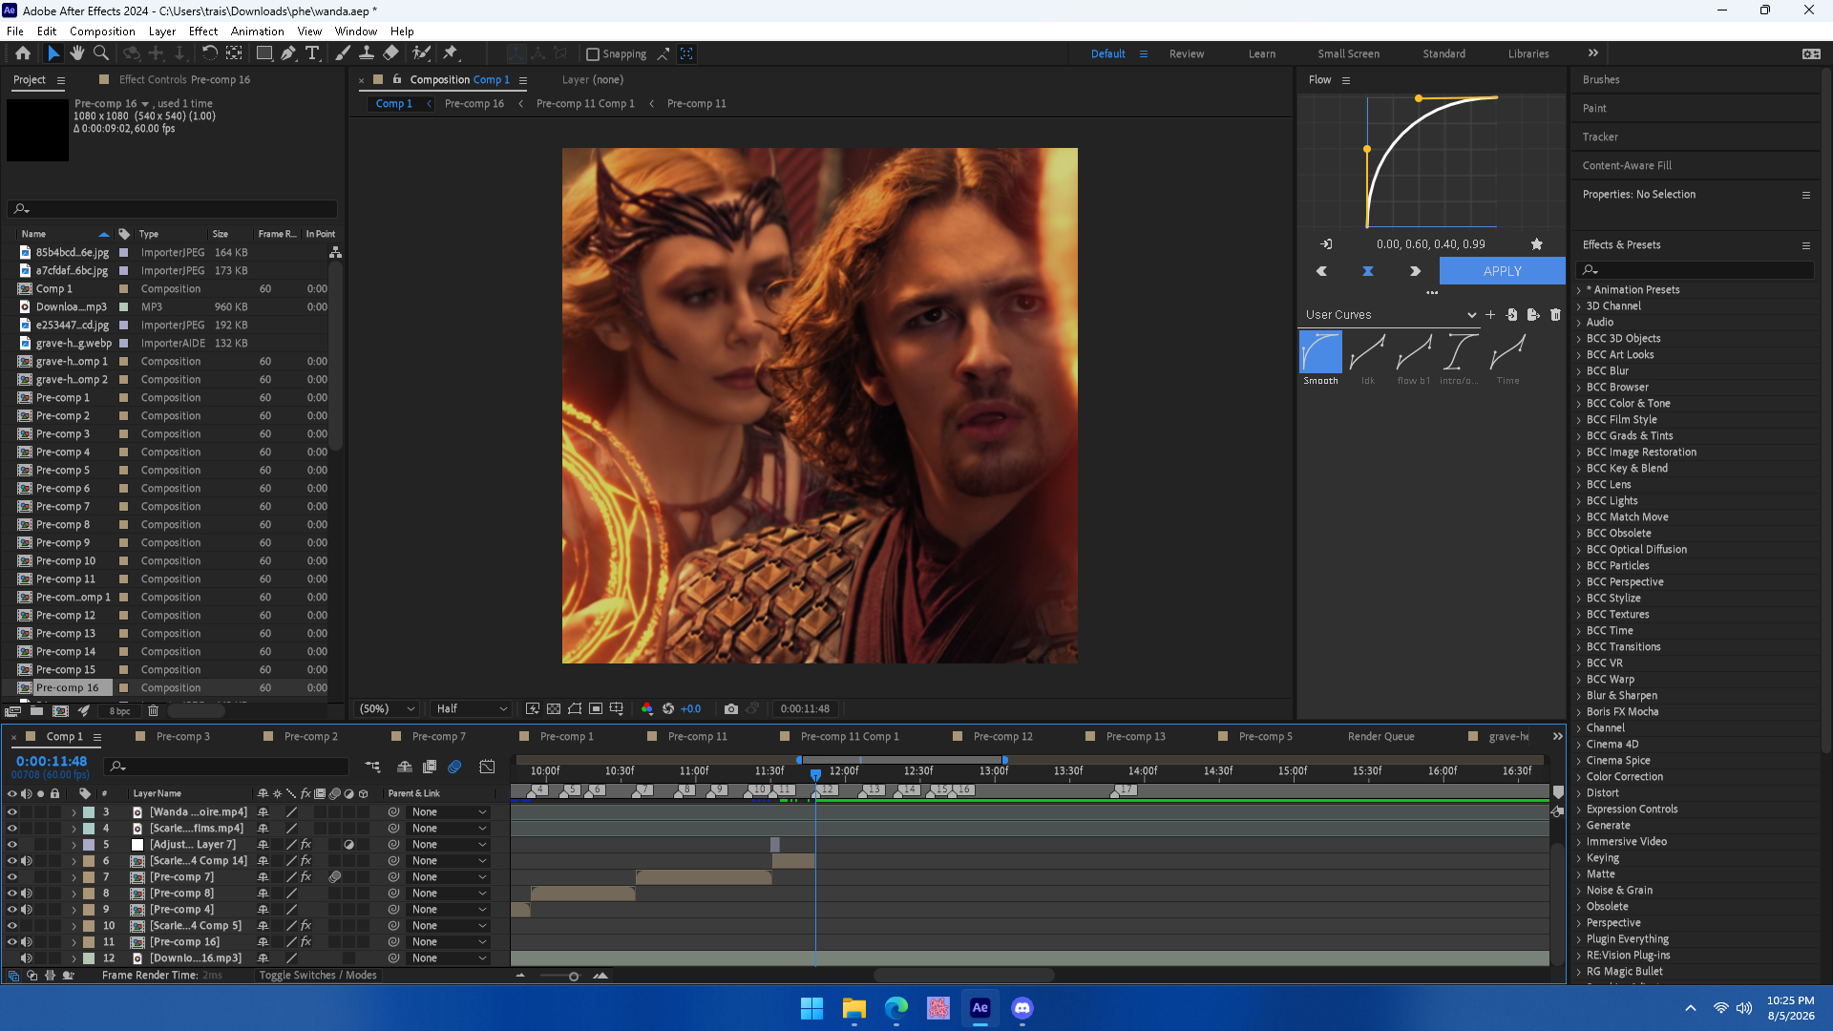Switch to the Small Screen workspace
Image resolution: width=1833 pixels, height=1031 pixels.
point(1348,54)
